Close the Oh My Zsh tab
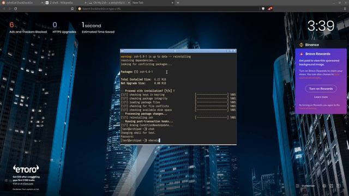The height and width of the screenshot is (196, 349). tap(129, 3)
